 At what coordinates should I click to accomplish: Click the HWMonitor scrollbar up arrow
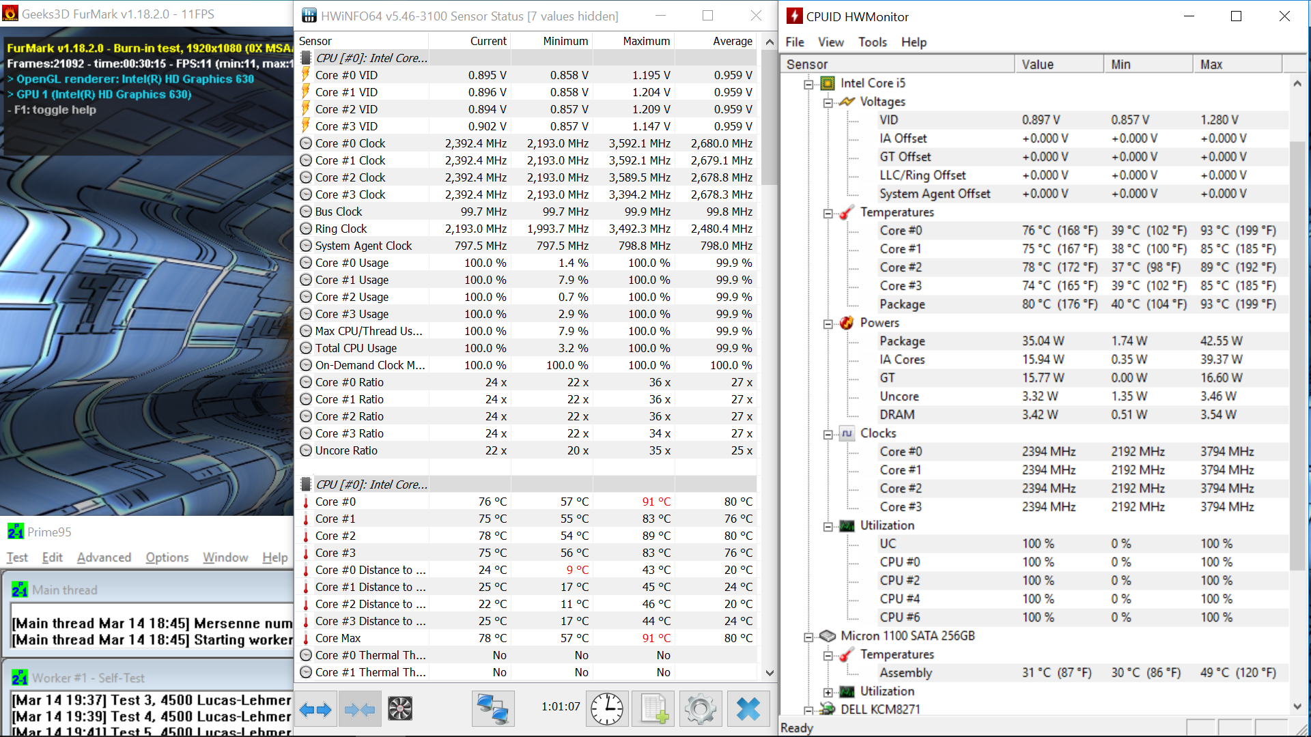1297,83
